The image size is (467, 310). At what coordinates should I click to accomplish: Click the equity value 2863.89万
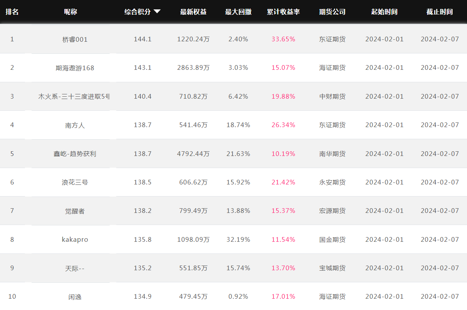pos(193,67)
